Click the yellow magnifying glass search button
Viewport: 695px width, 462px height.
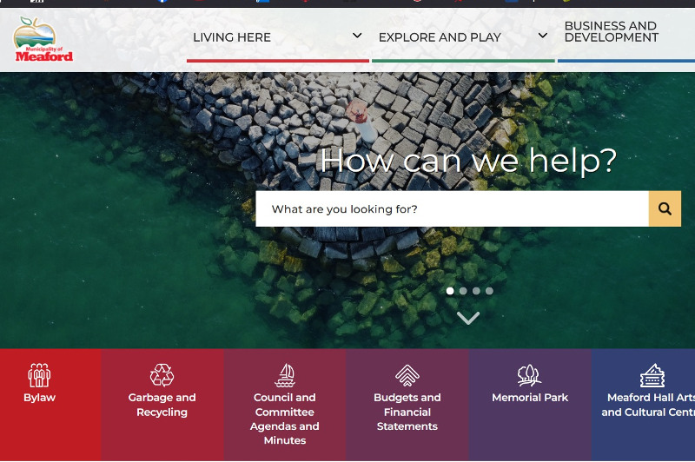point(665,208)
